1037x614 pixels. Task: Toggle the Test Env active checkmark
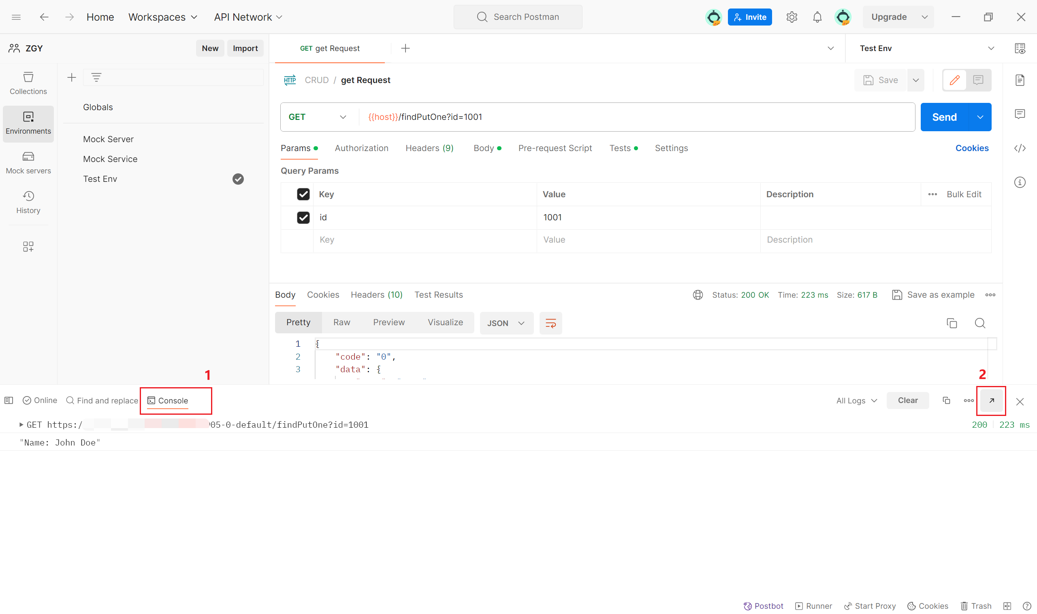(238, 179)
